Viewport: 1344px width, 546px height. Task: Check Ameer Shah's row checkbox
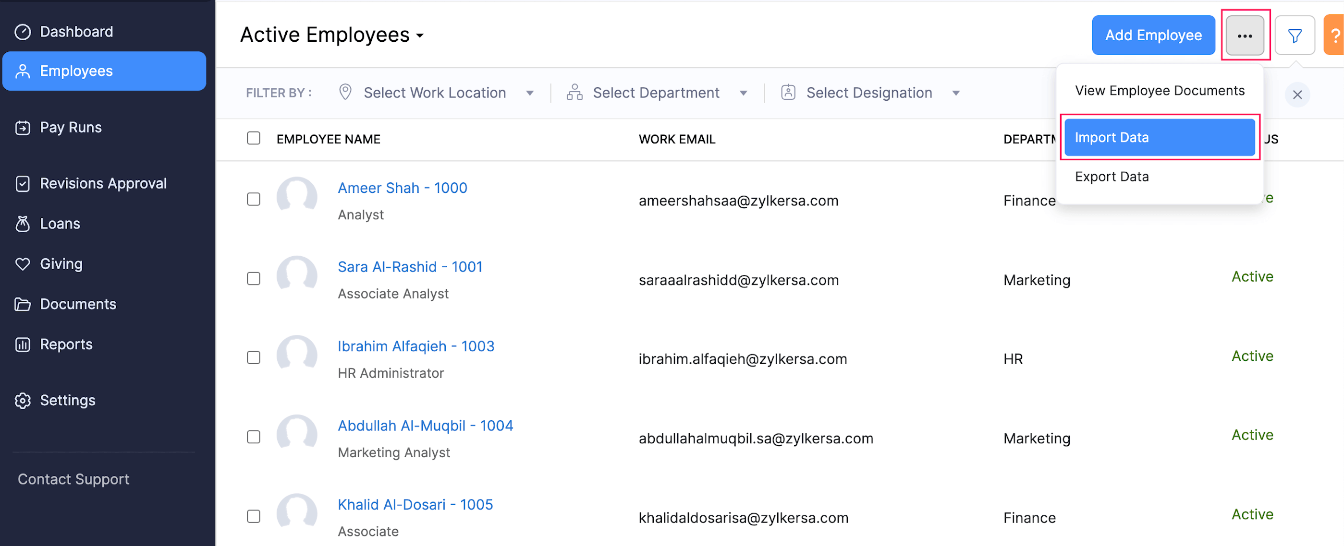coord(254,199)
